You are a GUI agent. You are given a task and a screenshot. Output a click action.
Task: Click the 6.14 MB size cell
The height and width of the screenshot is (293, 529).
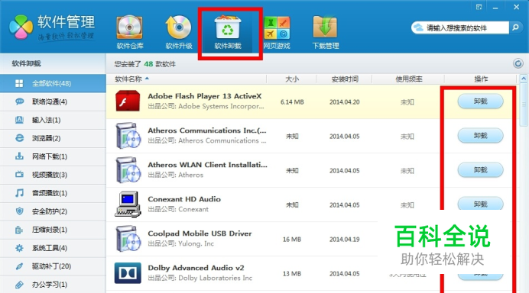(292, 101)
